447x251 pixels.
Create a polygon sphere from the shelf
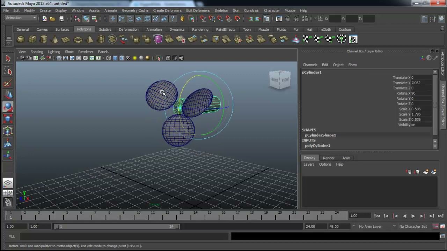pyautogui.click(x=21, y=39)
